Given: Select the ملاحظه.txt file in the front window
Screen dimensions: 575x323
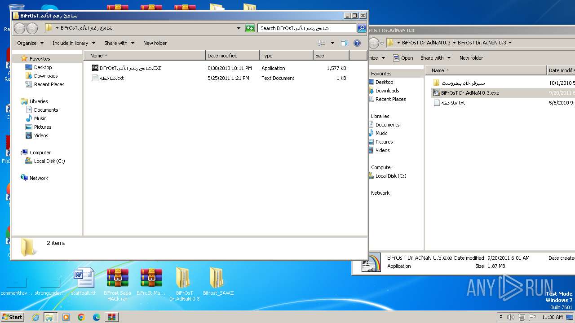Looking at the screenshot, I should point(108,78).
